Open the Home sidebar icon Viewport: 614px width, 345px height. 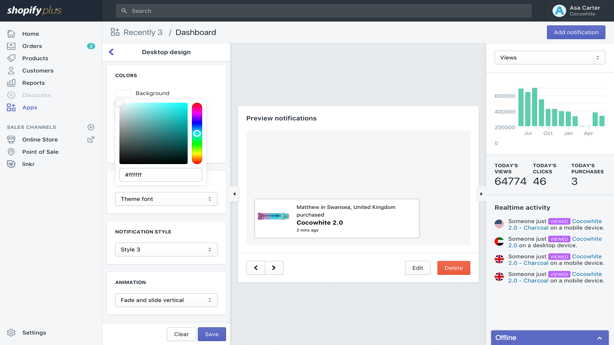tap(11, 34)
